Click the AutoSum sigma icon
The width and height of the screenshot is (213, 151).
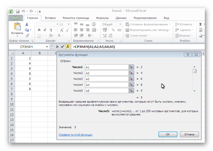[x=200, y=24]
